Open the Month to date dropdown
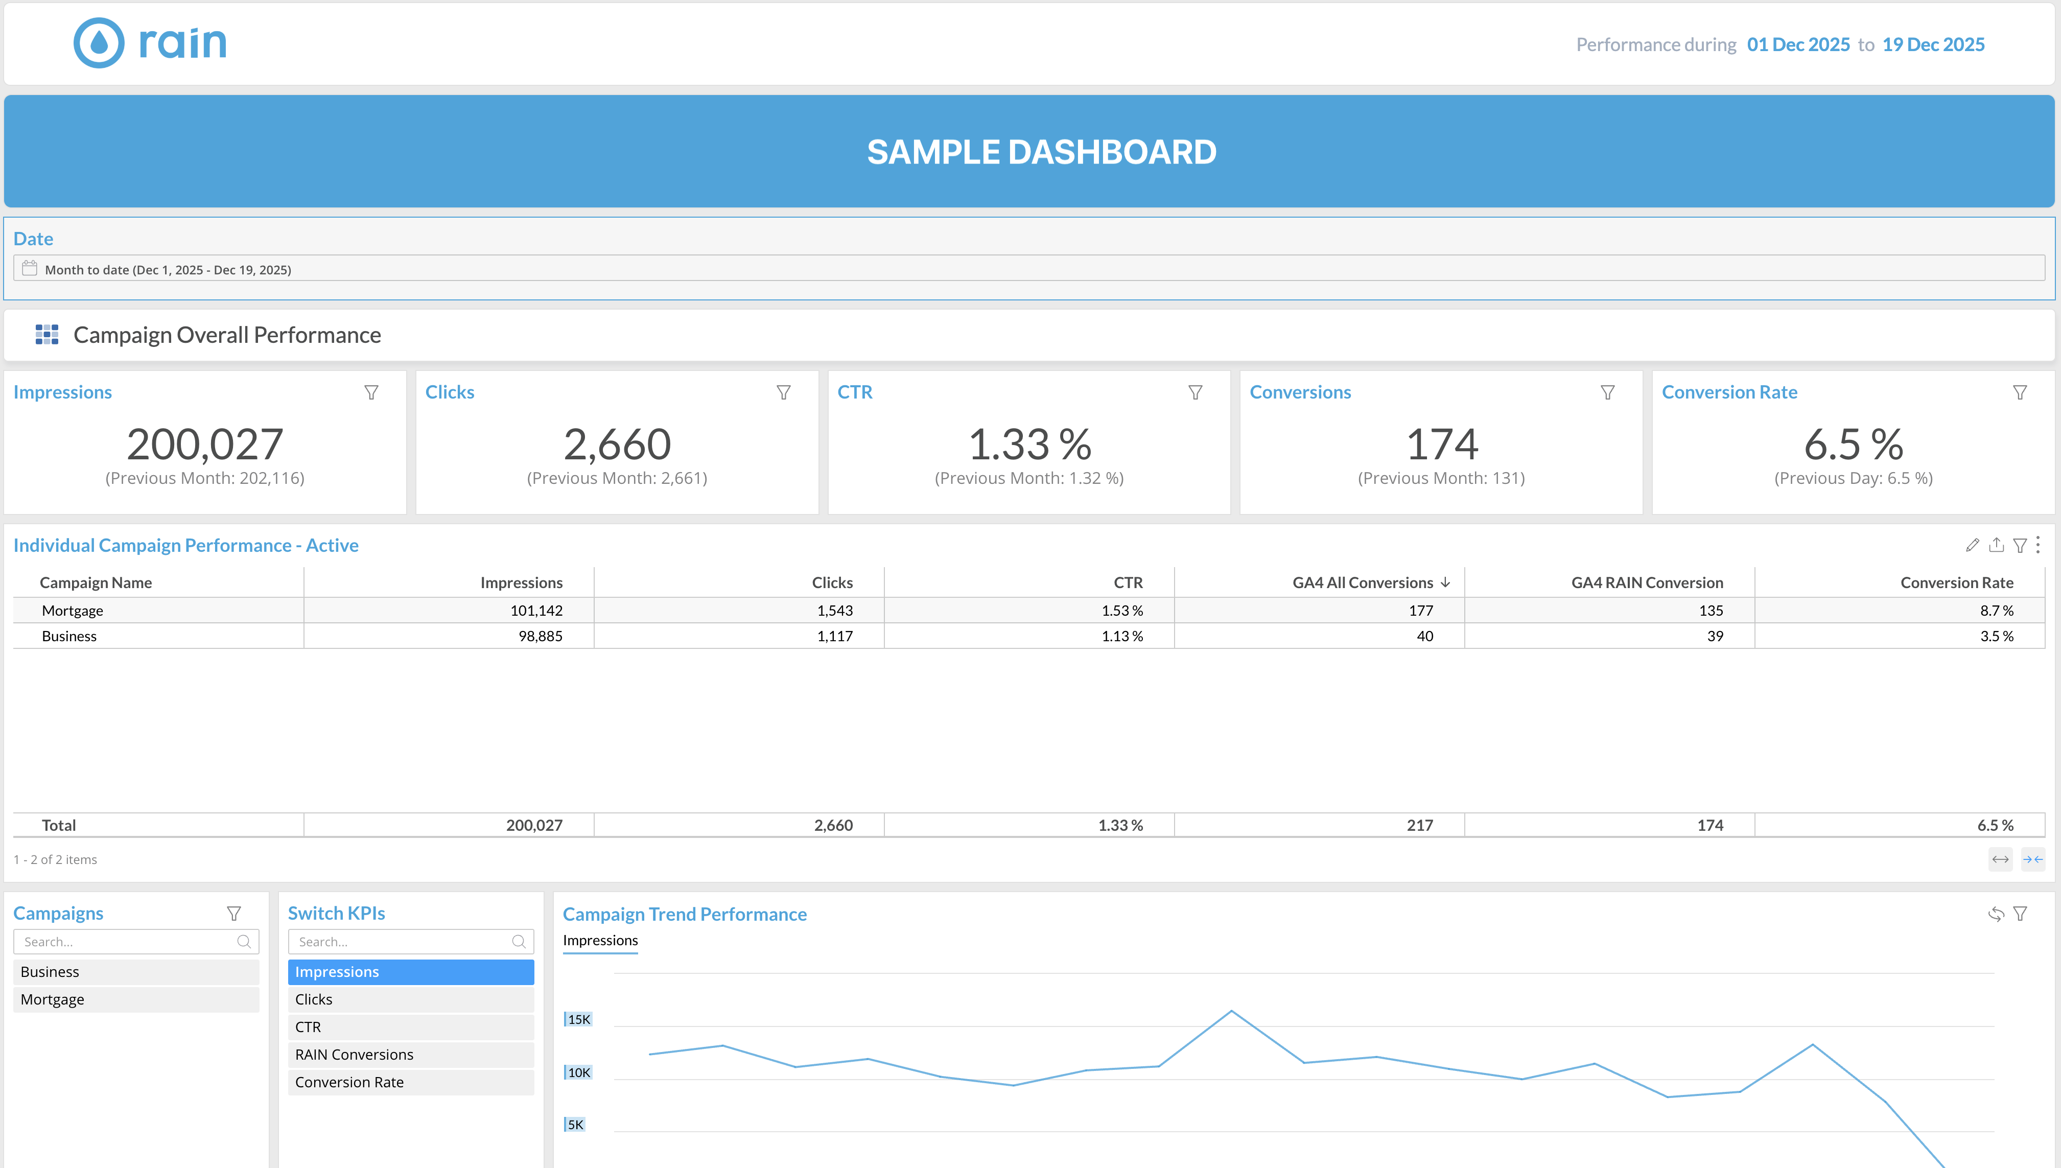This screenshot has width=2061, height=1168. pos(1029,270)
